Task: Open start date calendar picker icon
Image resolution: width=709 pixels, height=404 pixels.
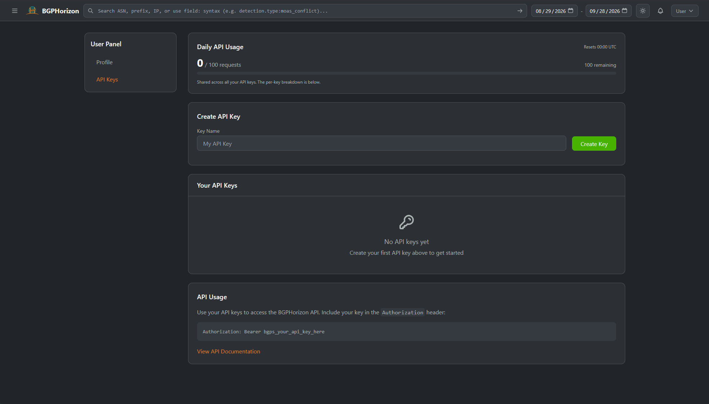Action: [x=571, y=11]
